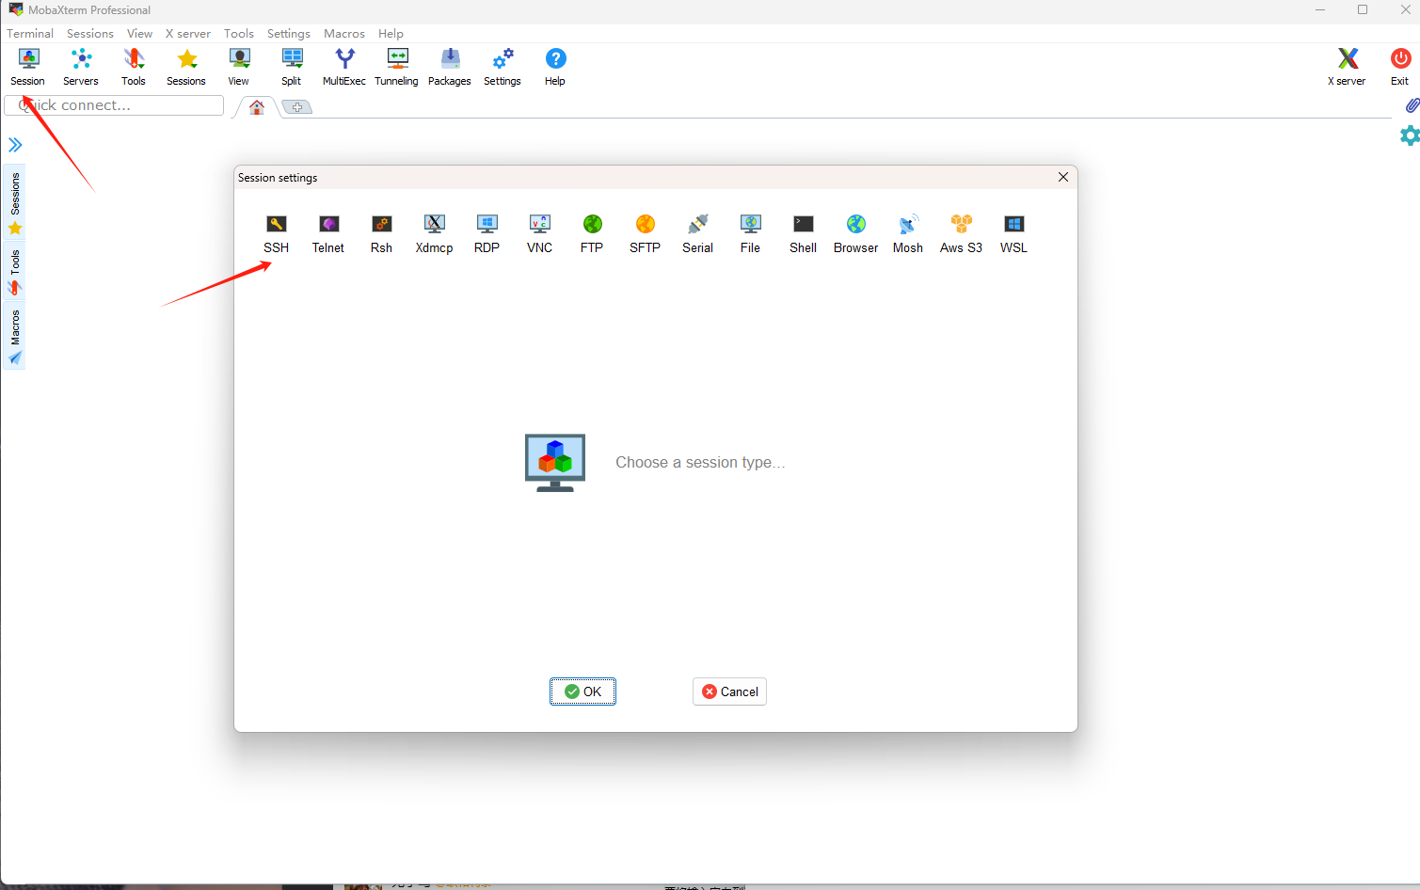The width and height of the screenshot is (1420, 890).
Task: Open the Help menu in menu bar
Action: coord(391,33)
